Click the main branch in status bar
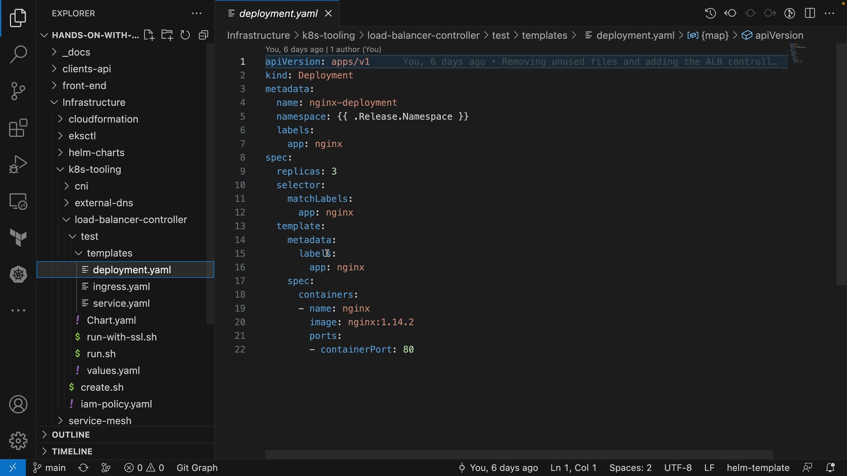The width and height of the screenshot is (847, 476). tap(50, 468)
